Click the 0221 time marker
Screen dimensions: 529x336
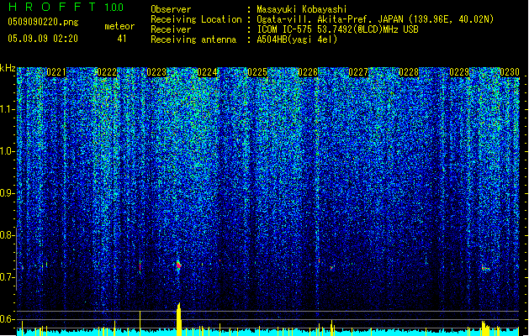click(56, 72)
